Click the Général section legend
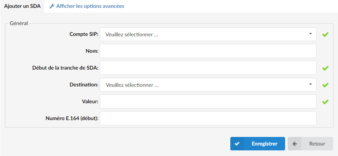 coord(19,24)
